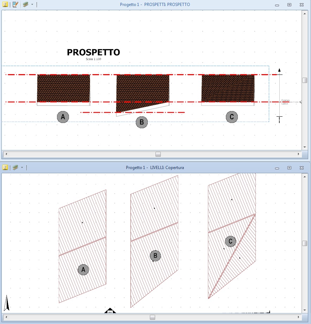Viewport: 311px width, 324px height.
Task: Click scroll right arrow in Copertura window
Action: [x=299, y=317]
